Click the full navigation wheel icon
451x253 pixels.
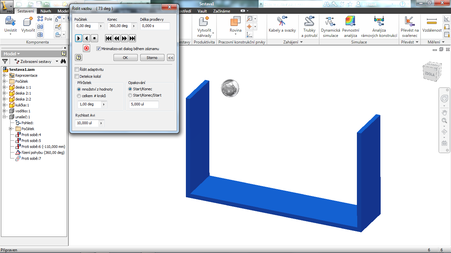pyautogui.click(x=444, y=98)
